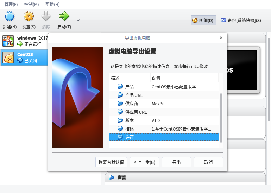Click the bubble icon in the 许可 row

coord(120,137)
